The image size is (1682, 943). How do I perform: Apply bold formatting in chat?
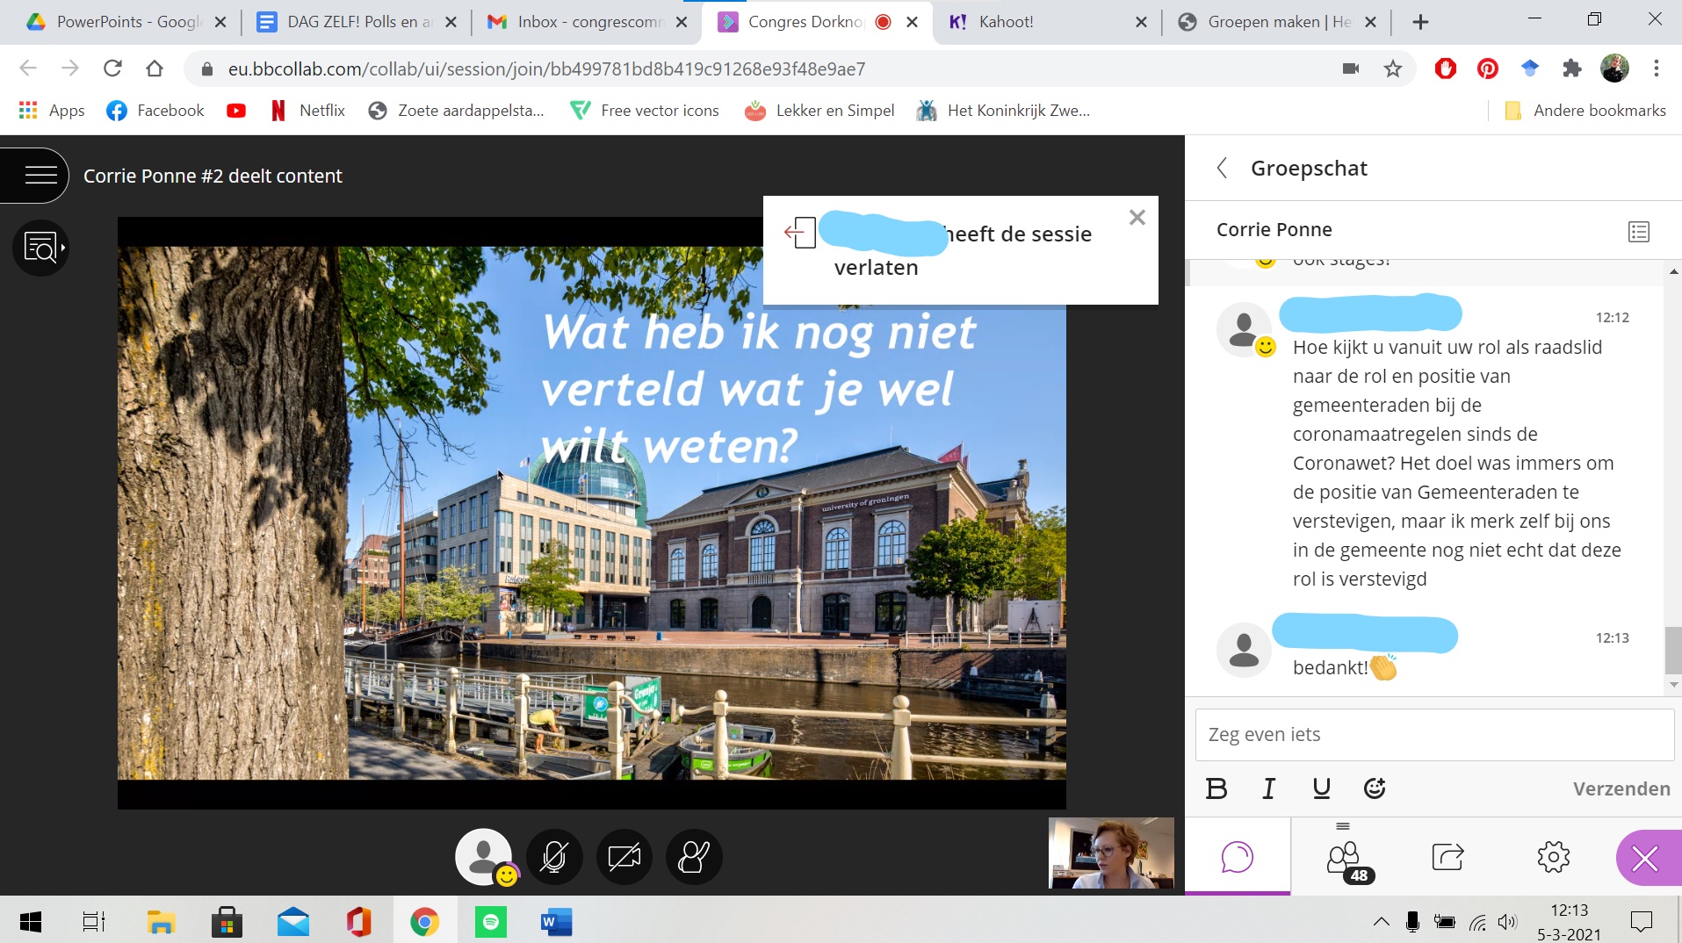(x=1216, y=788)
